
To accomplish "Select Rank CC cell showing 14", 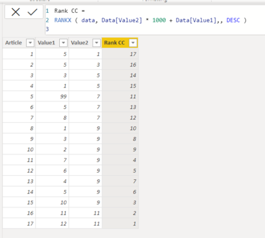I will [x=120, y=76].
